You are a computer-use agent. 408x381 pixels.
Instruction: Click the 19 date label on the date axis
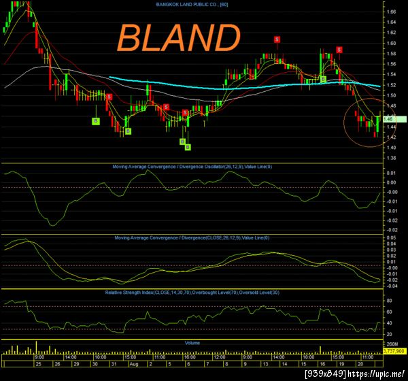[x=341, y=364]
